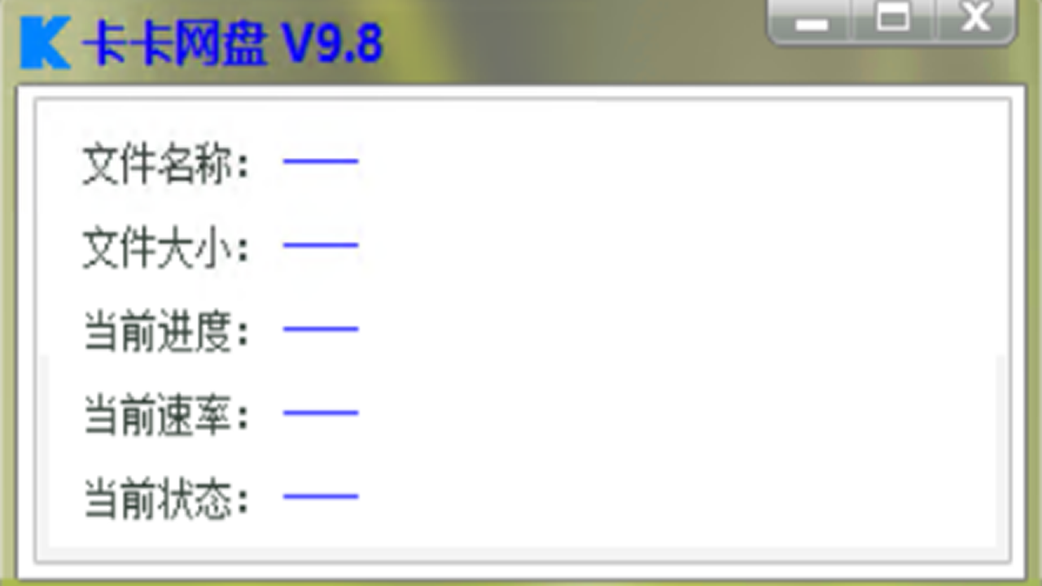Image resolution: width=1042 pixels, height=586 pixels.
Task: Click empty panel space right of 当前状态 row
Action: [x=676, y=498]
